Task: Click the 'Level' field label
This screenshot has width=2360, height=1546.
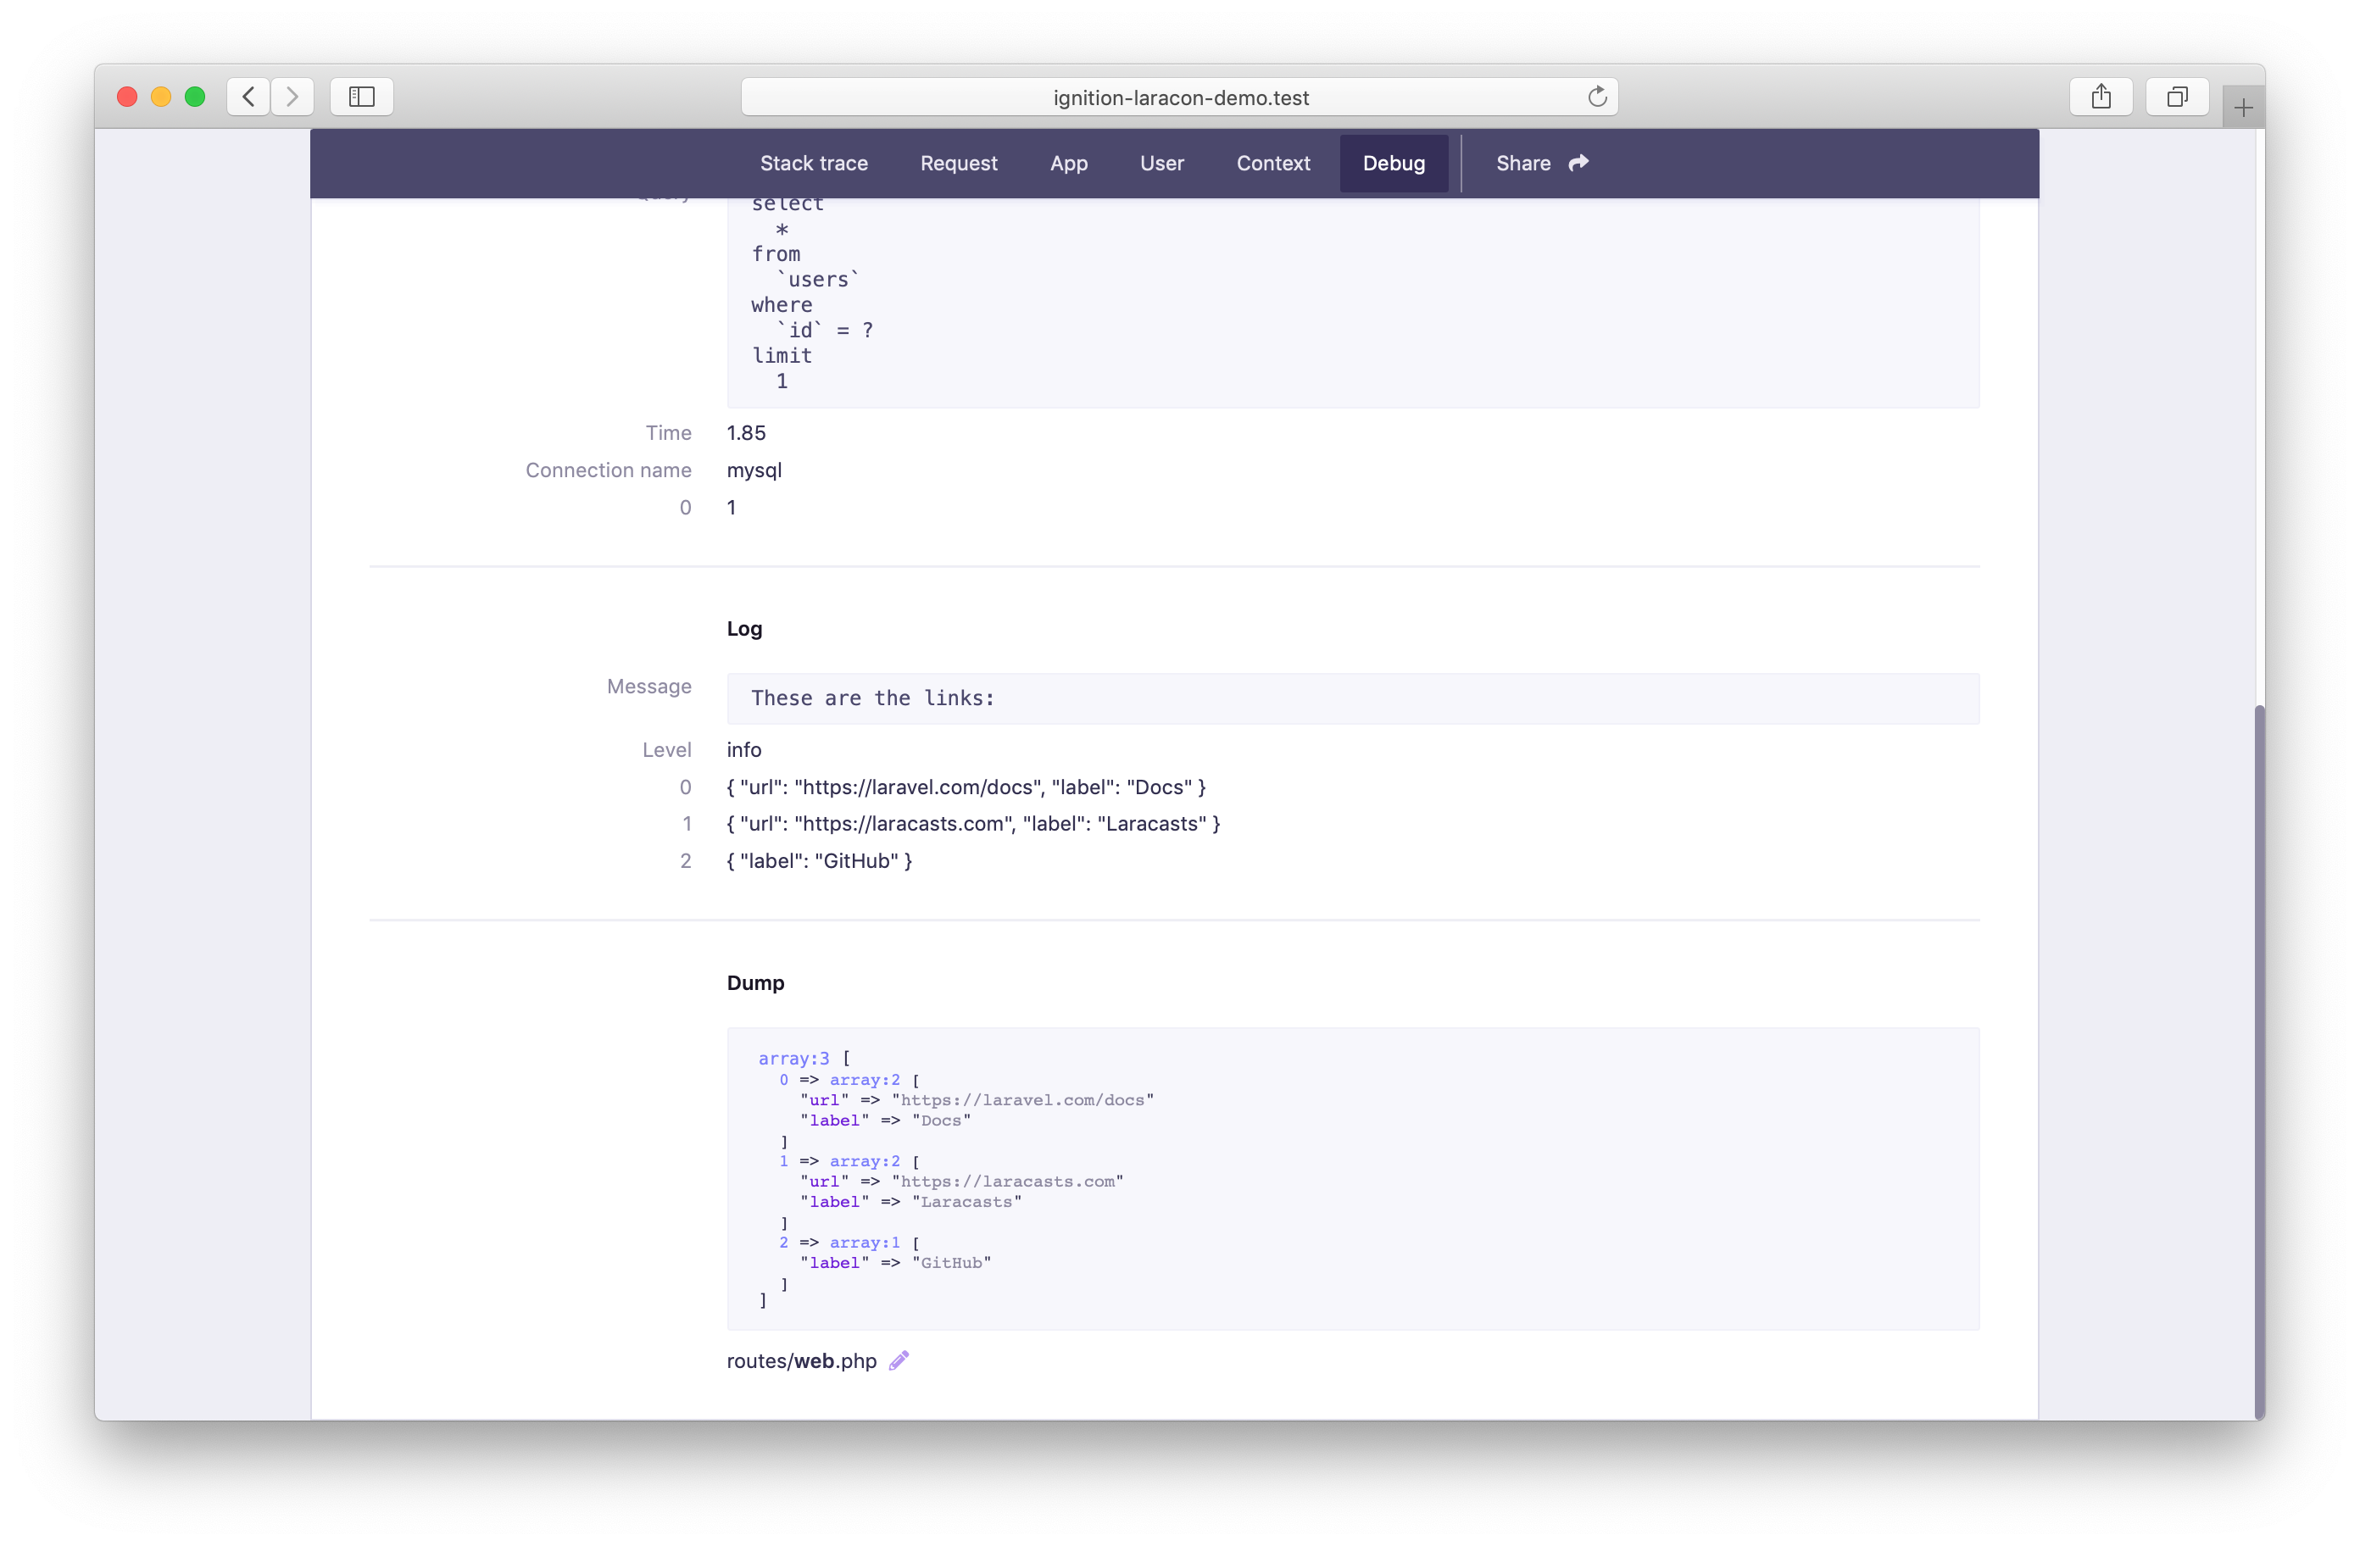Action: [x=667, y=750]
